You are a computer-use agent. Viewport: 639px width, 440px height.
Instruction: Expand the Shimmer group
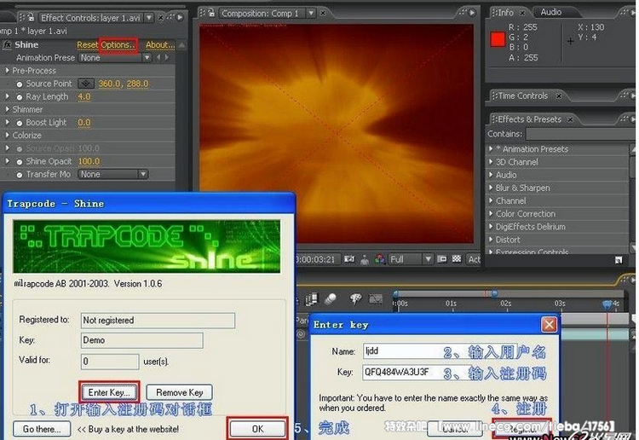coord(7,109)
